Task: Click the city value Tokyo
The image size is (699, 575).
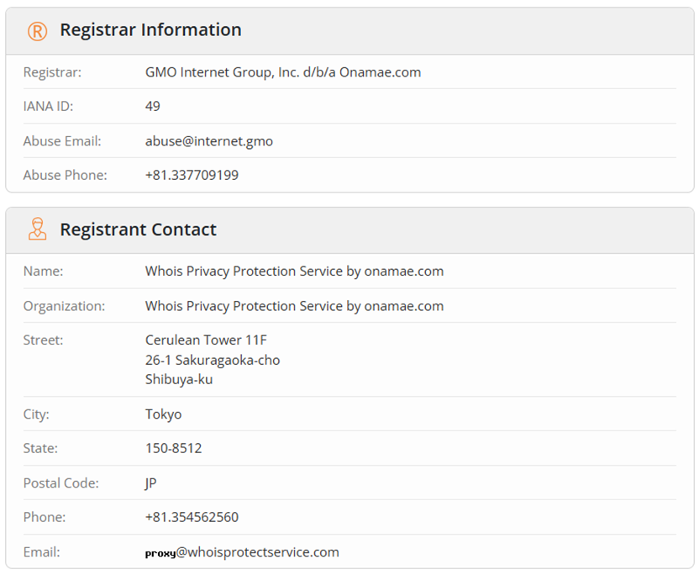Action: (163, 414)
